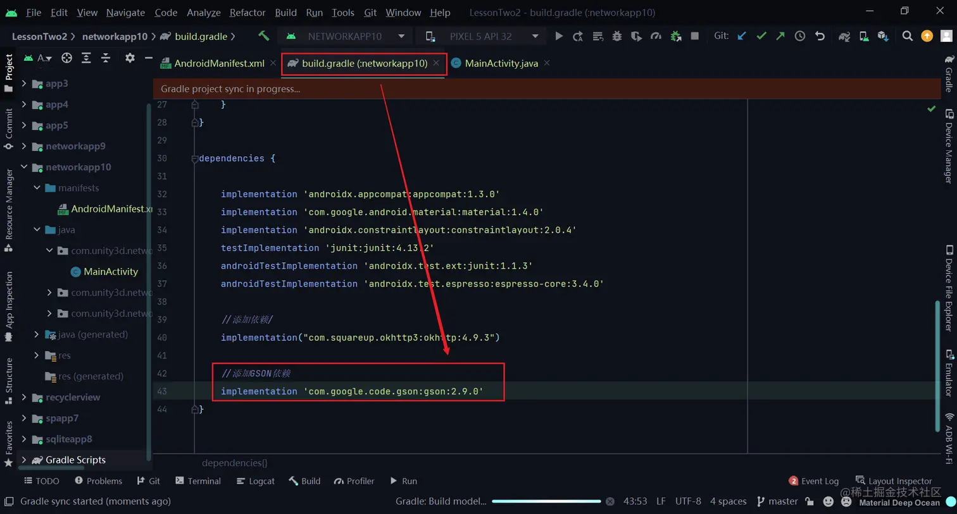Click the UTF-8 encoding status indicator
The height and width of the screenshot is (514, 957).
(x=688, y=501)
